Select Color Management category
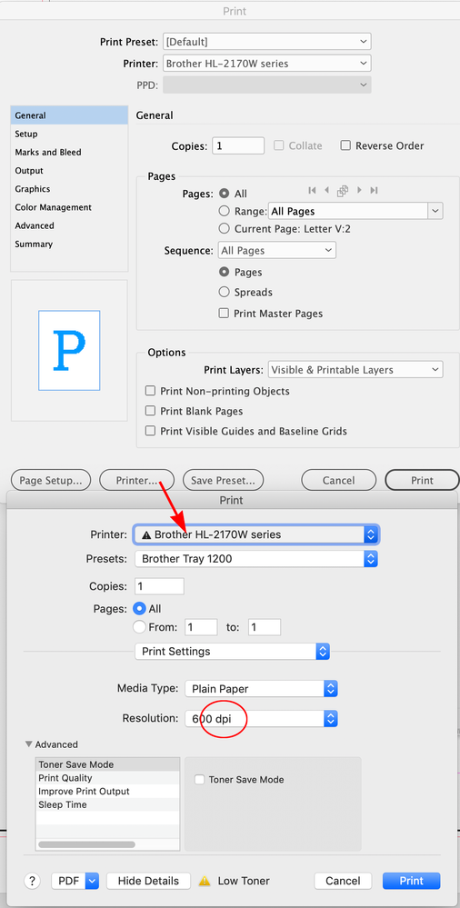This screenshot has height=908, width=460. [x=69, y=207]
